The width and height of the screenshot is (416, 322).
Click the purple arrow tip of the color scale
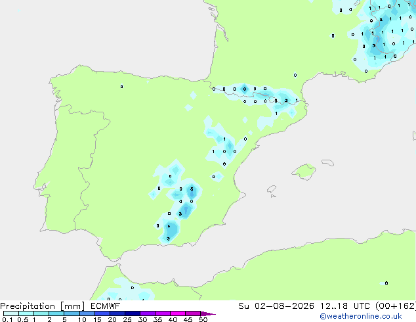208,313
